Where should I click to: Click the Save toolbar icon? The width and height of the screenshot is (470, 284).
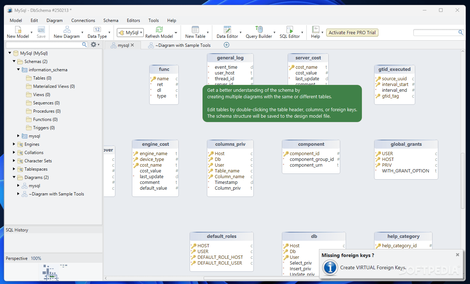point(41,30)
